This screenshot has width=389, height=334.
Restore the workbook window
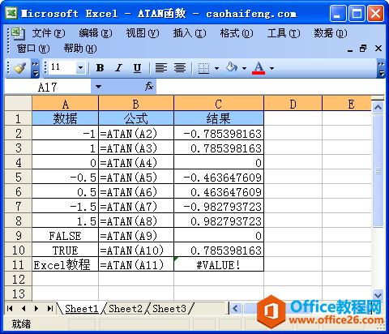[x=363, y=49]
